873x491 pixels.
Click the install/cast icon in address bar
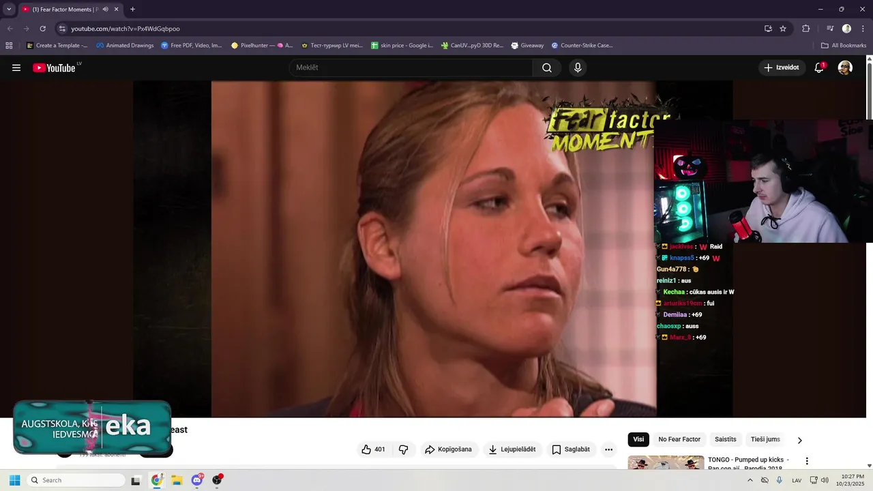768,29
